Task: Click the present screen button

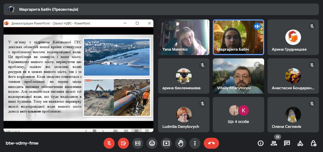Action: [166, 143]
